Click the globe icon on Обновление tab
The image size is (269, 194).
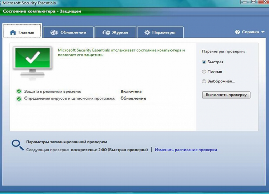coord(54,32)
